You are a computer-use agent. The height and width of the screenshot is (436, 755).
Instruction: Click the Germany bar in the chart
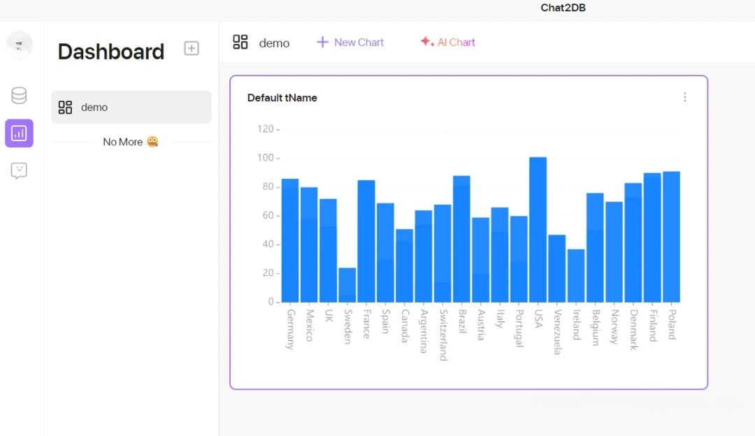(x=290, y=241)
